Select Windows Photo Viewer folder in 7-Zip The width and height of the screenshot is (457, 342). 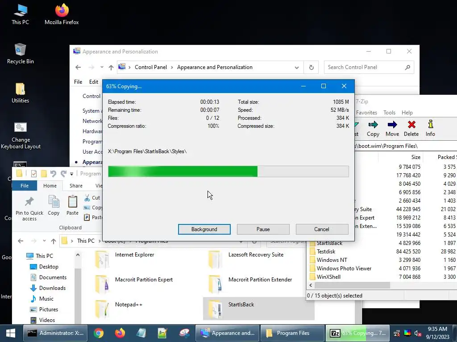(x=344, y=269)
